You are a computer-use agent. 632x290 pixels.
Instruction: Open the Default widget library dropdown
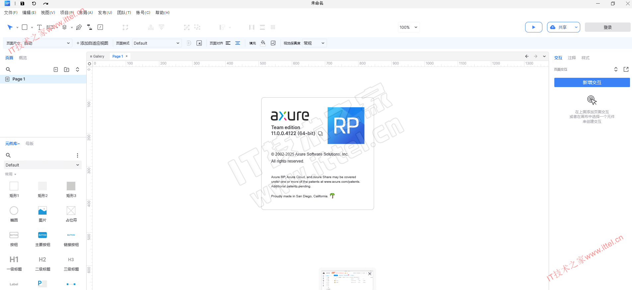point(43,165)
